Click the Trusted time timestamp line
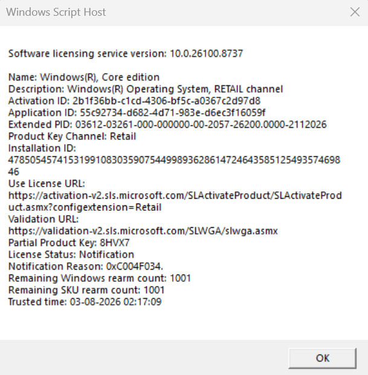This screenshot has height=375, width=368. click(85, 302)
